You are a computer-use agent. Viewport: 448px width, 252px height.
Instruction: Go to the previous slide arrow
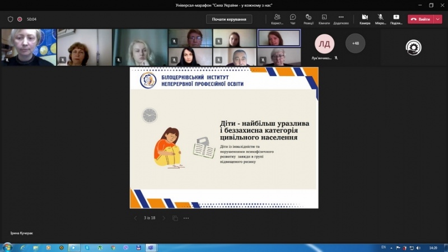pos(135,218)
